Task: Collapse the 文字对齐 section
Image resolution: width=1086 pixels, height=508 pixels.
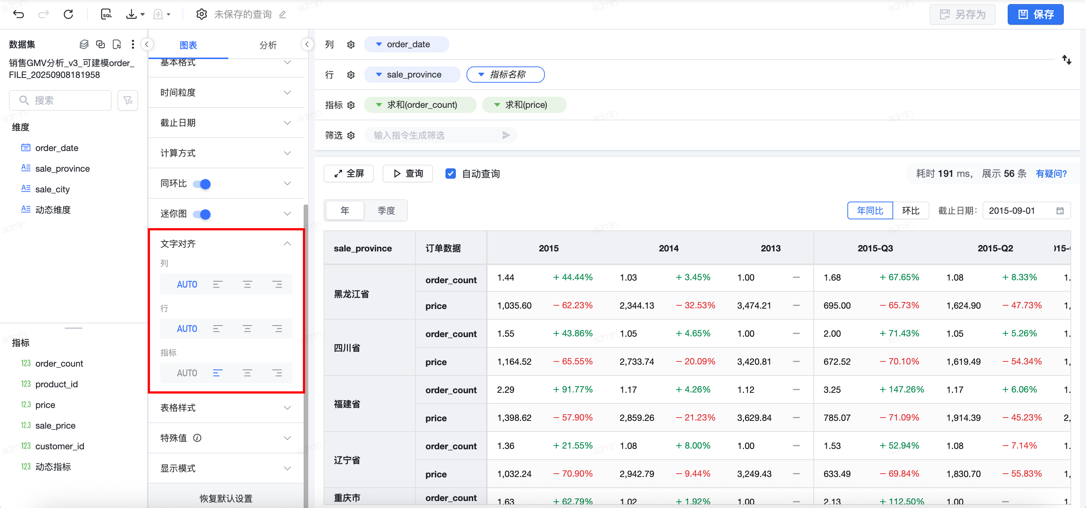Action: pyautogui.click(x=287, y=243)
